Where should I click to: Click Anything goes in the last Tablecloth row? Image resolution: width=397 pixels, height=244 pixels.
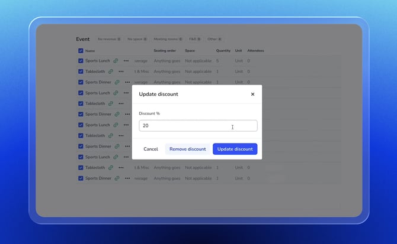[x=167, y=168]
